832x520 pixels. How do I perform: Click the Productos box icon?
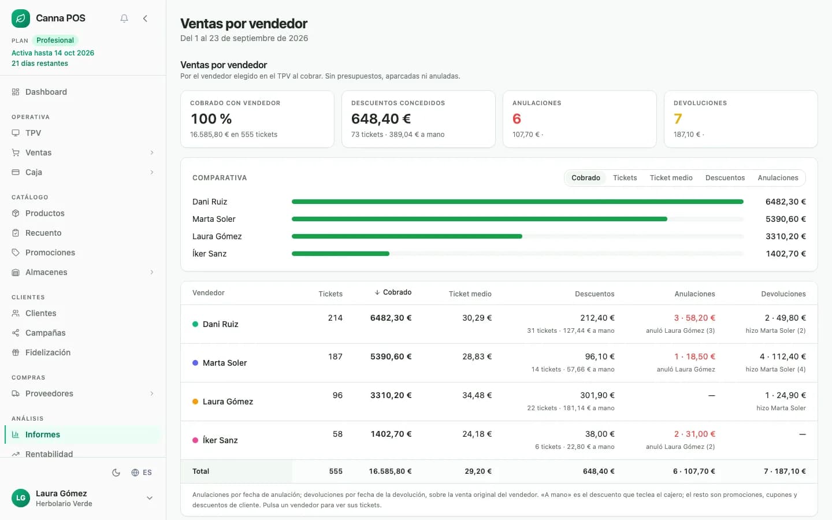[16, 213]
